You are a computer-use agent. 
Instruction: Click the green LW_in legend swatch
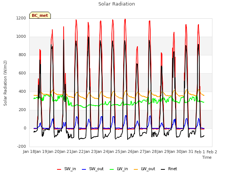pos(112,169)
